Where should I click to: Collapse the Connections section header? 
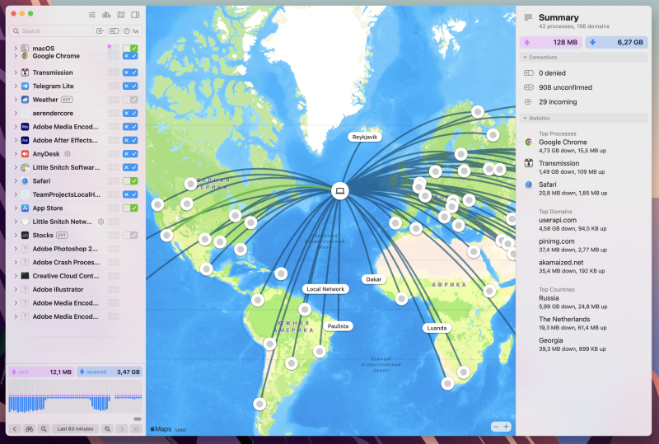pos(584,57)
